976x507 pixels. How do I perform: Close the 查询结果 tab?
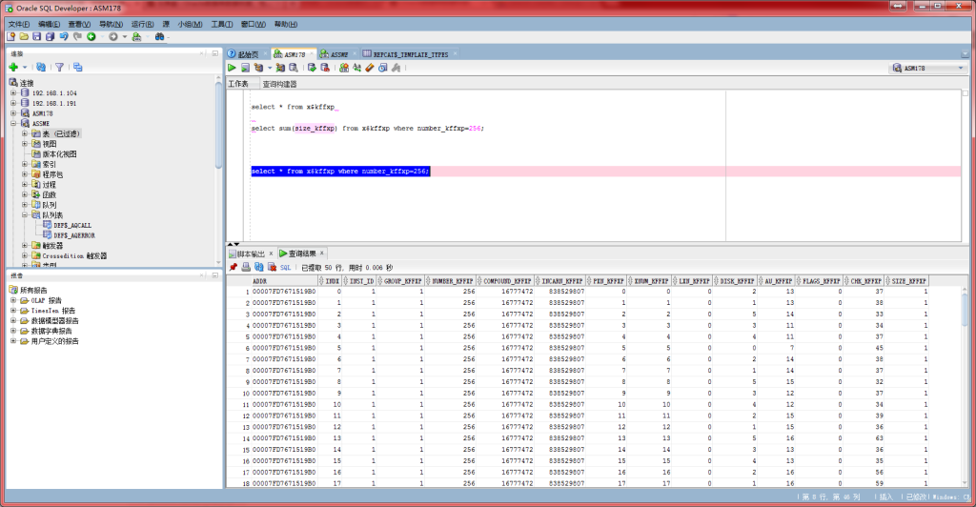[322, 253]
